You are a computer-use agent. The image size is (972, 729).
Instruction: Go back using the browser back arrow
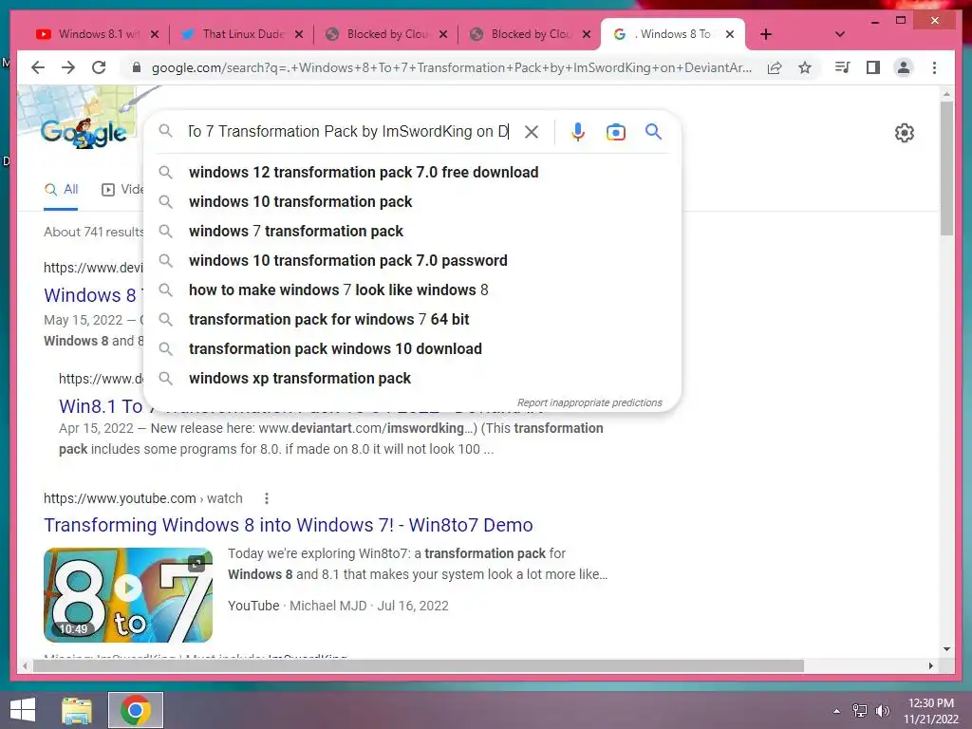(38, 67)
